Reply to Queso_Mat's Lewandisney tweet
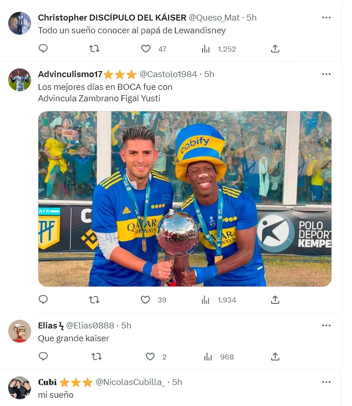352x406 pixels. [x=43, y=48]
